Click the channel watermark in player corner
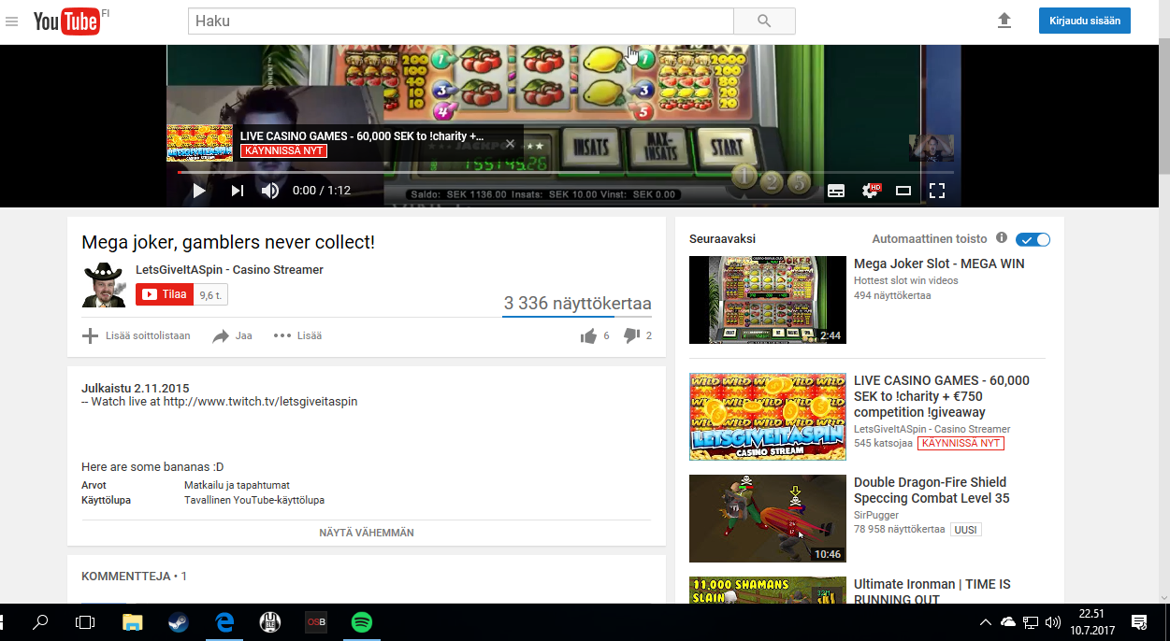1170x641 pixels. click(932, 148)
